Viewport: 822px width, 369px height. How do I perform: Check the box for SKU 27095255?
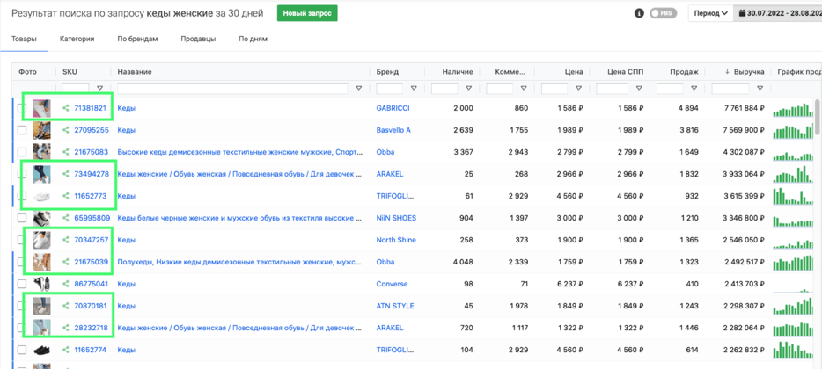[x=22, y=130]
